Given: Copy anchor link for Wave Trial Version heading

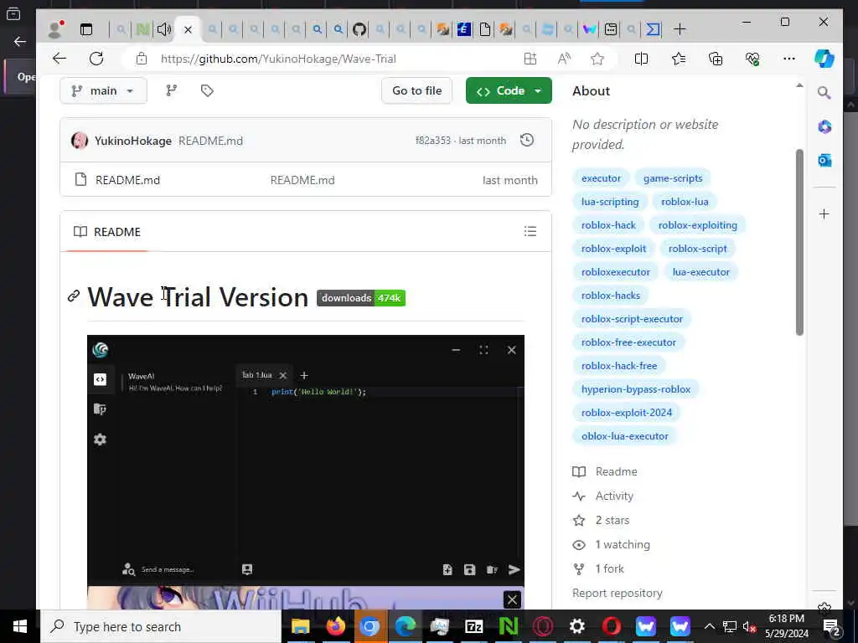Looking at the screenshot, I should coord(74,296).
